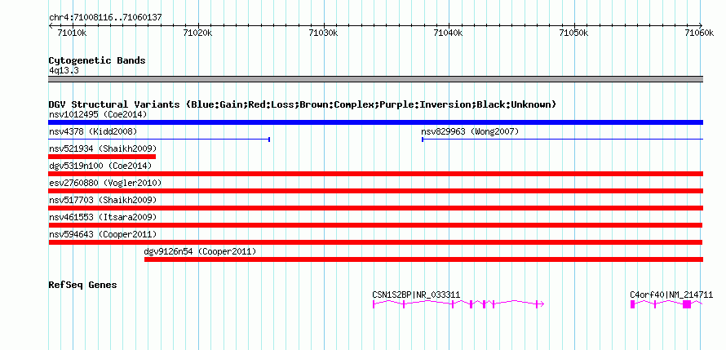Select the nsv461553 (Itsara2009) label
Screen dimensions: 726x350
[103, 217]
